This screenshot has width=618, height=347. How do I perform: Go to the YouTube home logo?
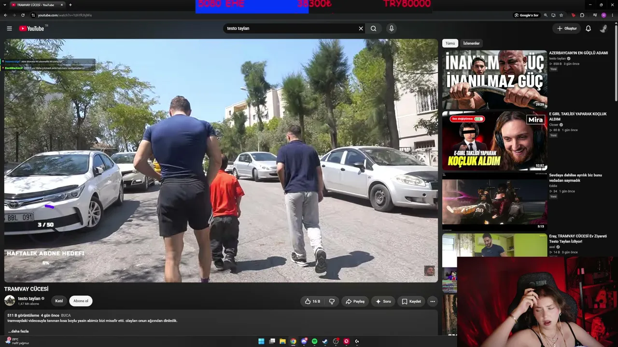click(x=32, y=28)
